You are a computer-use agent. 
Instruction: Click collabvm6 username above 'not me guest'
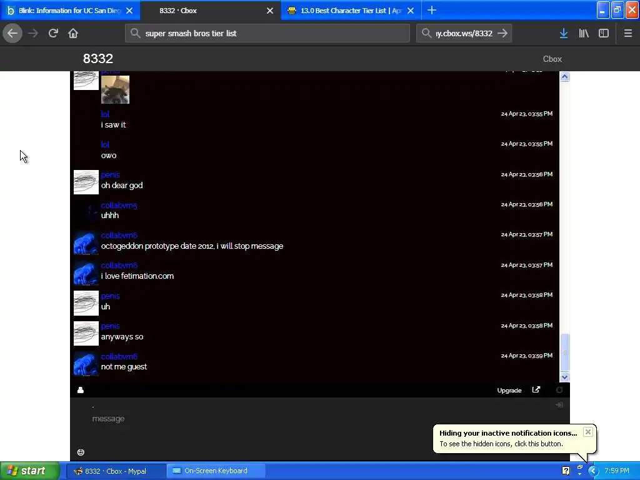click(x=119, y=357)
